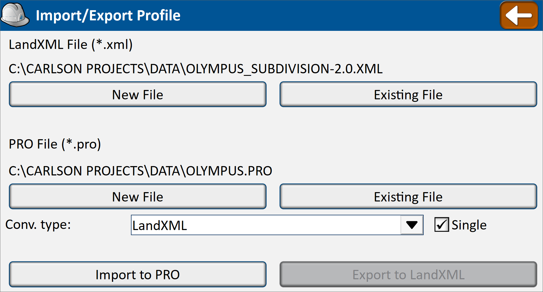
Task: Click New File under LandXML File
Action: click(x=138, y=95)
